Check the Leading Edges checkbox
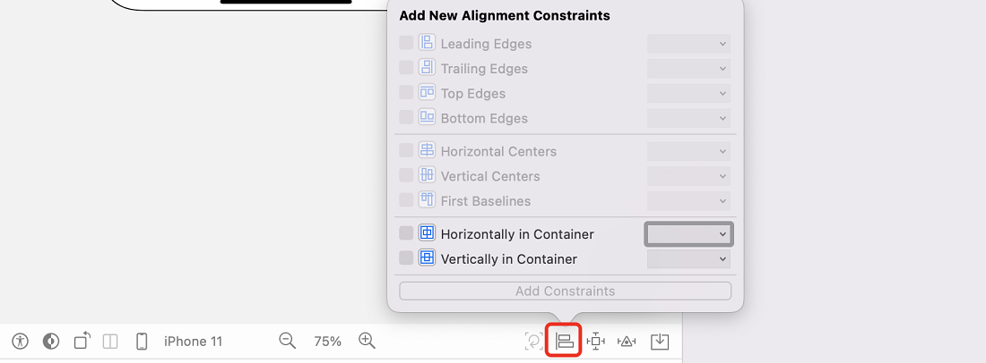 click(x=406, y=43)
